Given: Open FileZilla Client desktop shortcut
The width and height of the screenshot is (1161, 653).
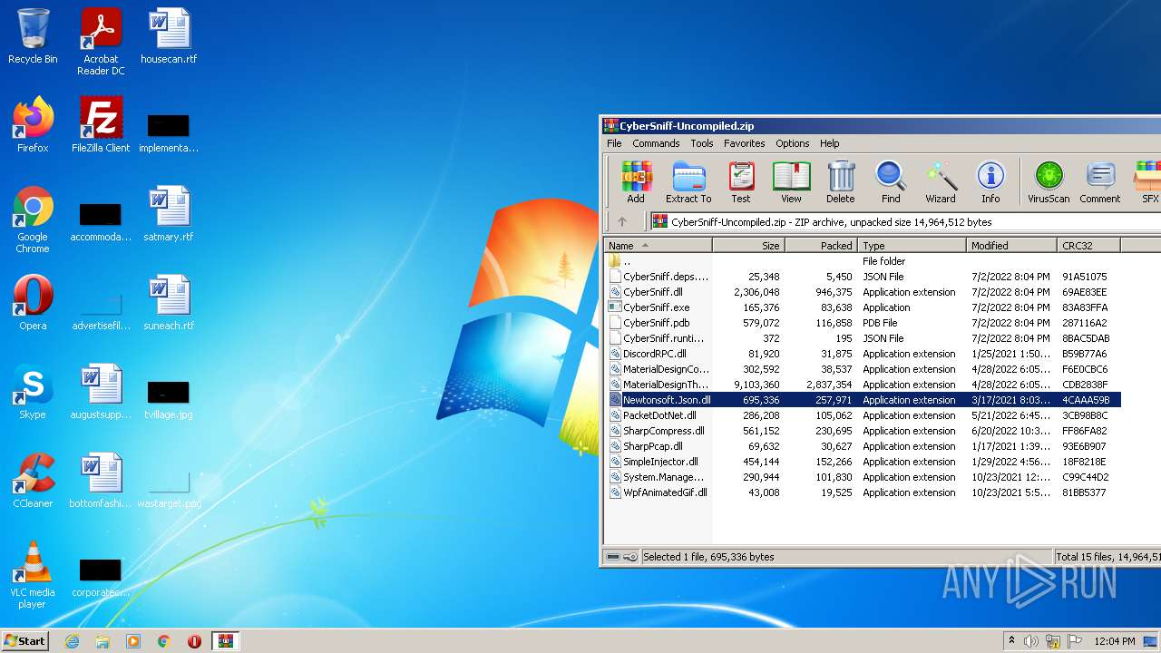Looking at the screenshot, I should point(101,125).
